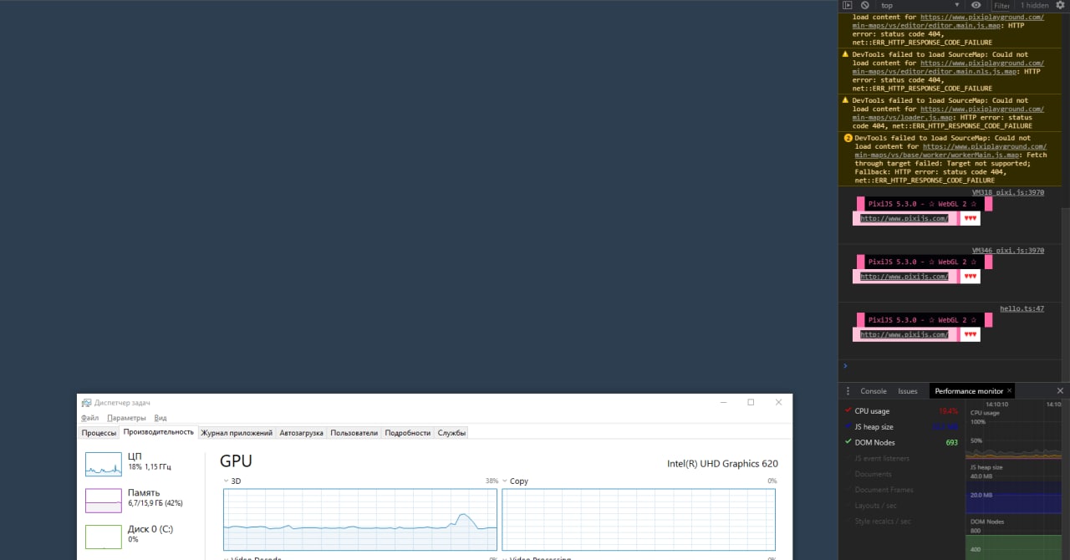1070x560 pixels.
Task: Toggle the console sidebar icon
Action: [x=848, y=5]
